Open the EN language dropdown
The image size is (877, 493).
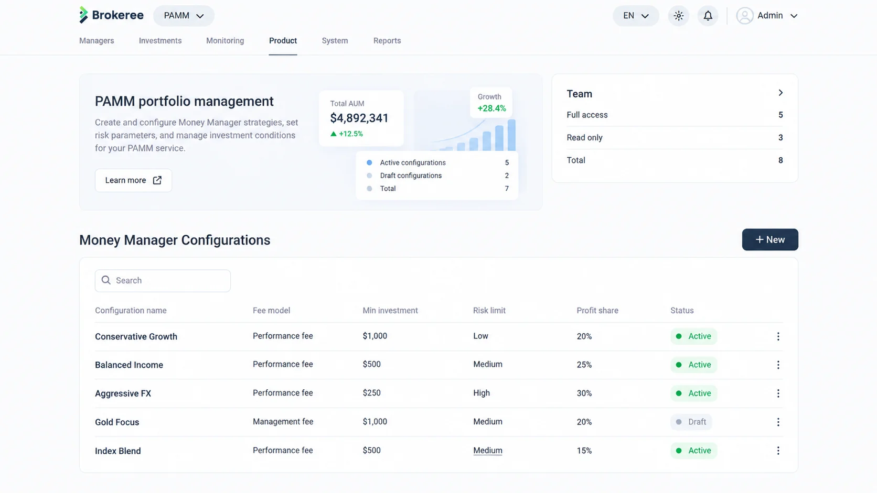click(636, 16)
